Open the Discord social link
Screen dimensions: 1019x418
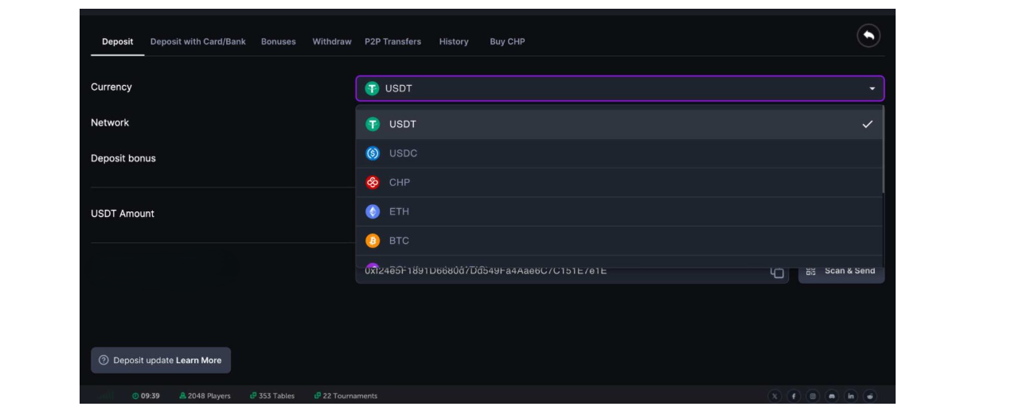832,396
